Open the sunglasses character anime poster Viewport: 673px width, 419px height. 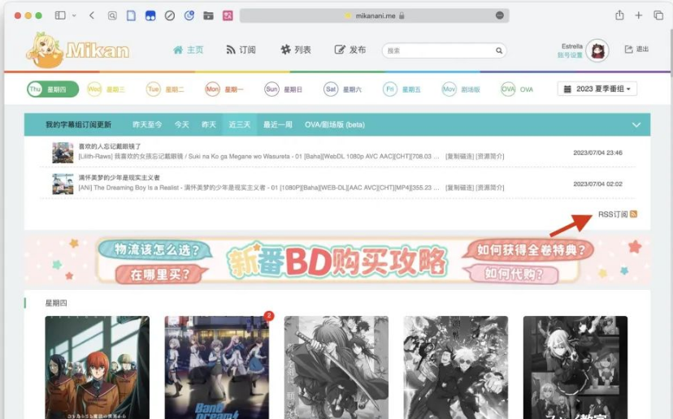click(456, 368)
